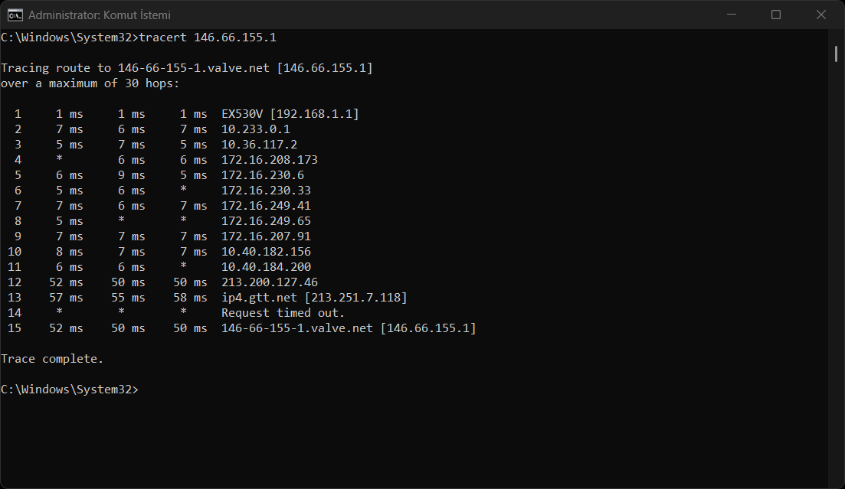
Task: Click the vertical scrollbar thumb
Action: coord(836,54)
